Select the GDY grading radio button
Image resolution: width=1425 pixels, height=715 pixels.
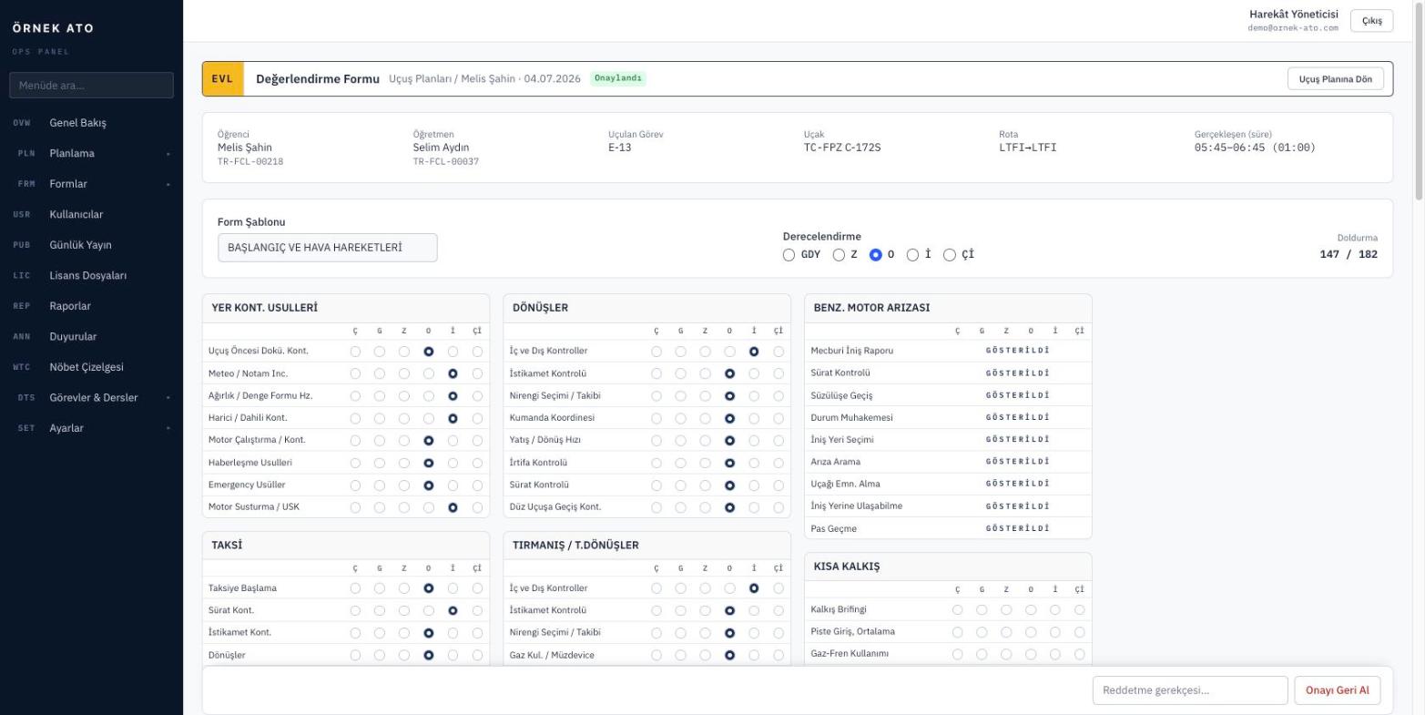point(789,255)
